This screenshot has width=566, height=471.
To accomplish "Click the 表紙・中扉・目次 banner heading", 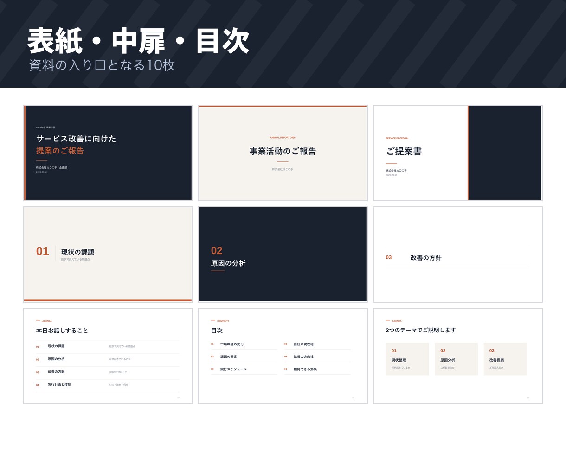I will click(x=139, y=41).
